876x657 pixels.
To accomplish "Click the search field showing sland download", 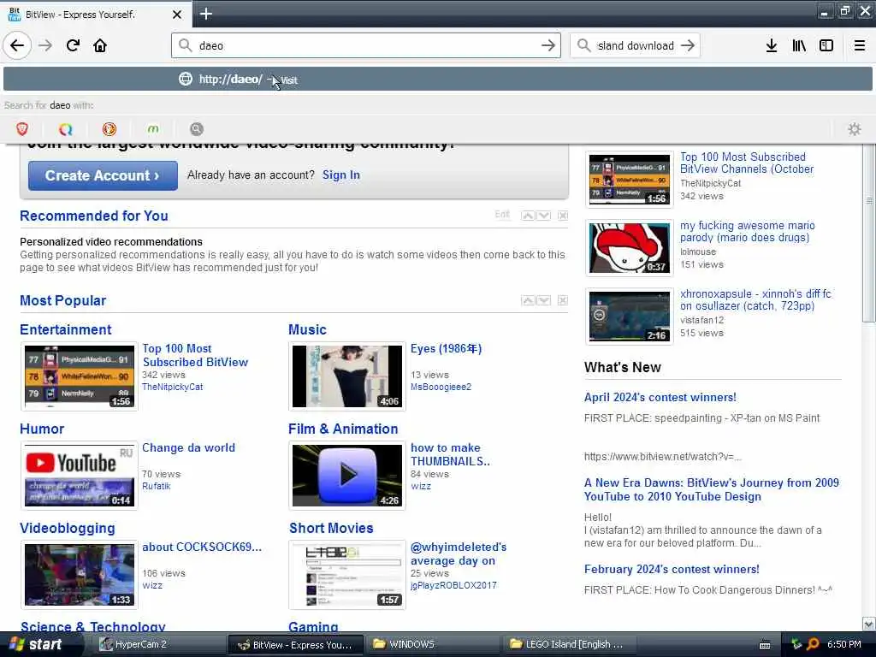I will (635, 45).
